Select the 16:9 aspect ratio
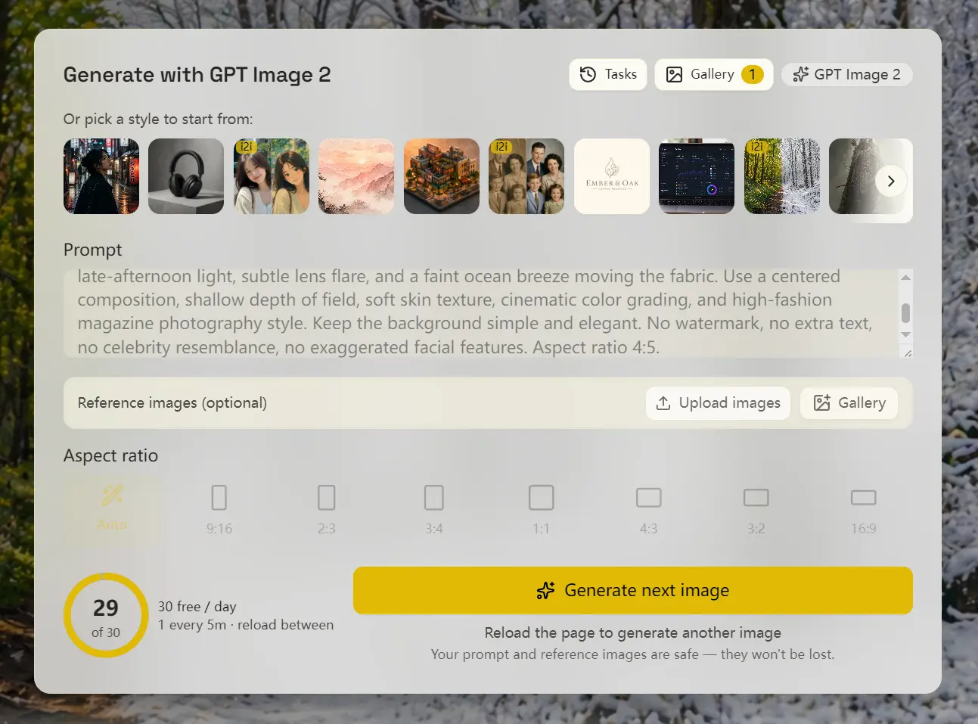The image size is (978, 724). 863,508
